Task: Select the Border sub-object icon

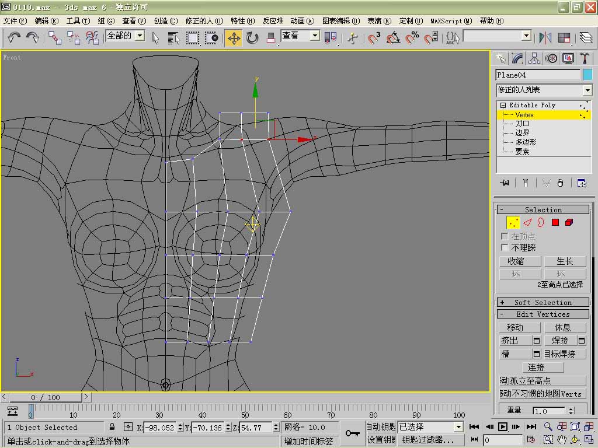Action: tap(541, 222)
